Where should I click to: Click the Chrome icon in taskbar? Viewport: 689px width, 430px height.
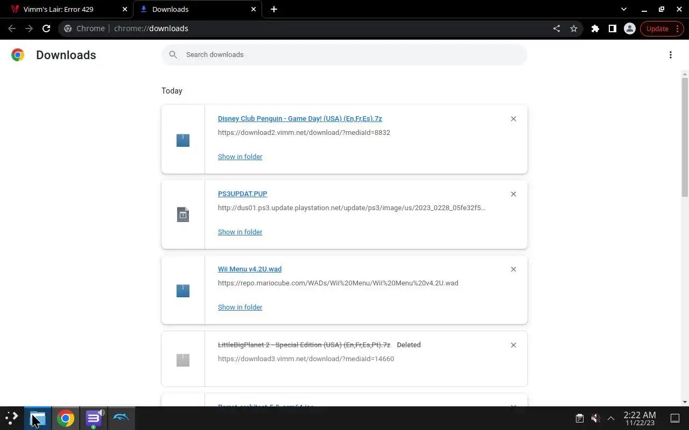pyautogui.click(x=66, y=418)
